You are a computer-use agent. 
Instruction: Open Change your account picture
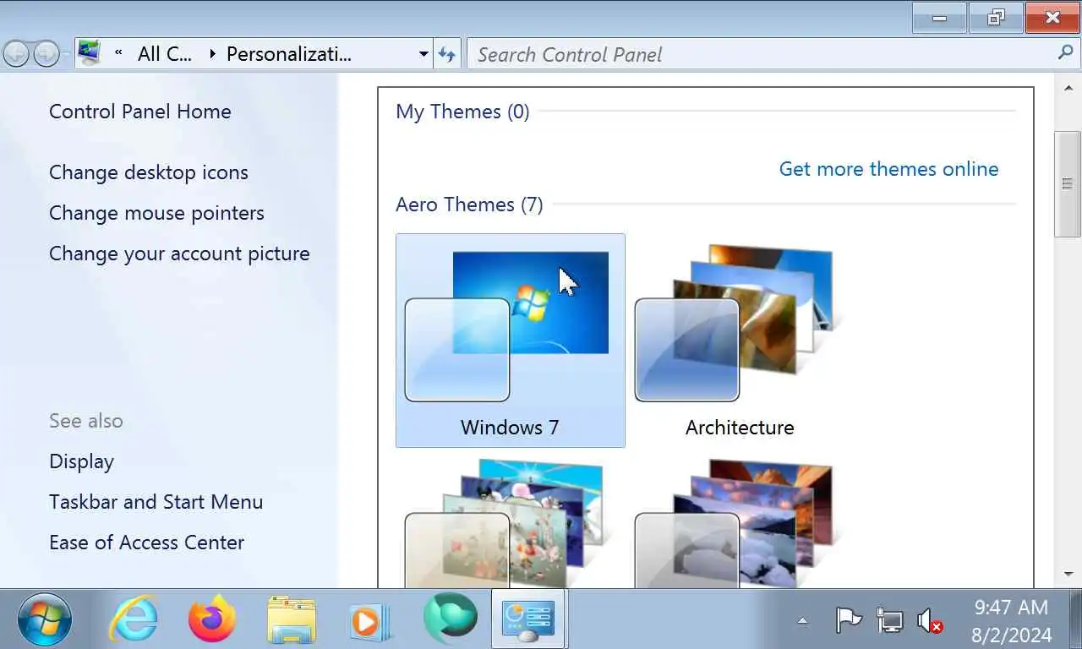coord(179,254)
